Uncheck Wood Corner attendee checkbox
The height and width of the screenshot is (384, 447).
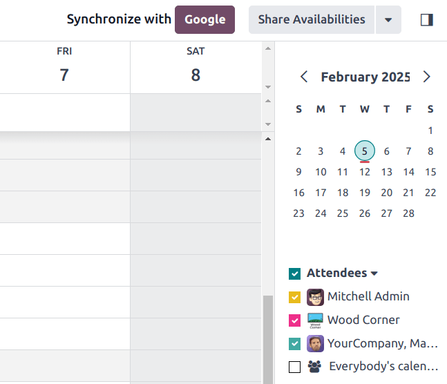tap(295, 320)
